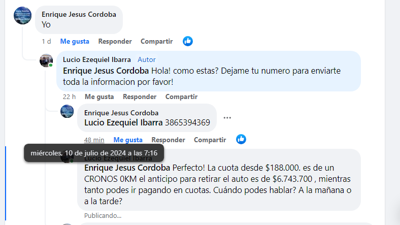Screen dimensions: 400x225
Task: Click Compartir under the "Yo" comment
Action: point(156,41)
